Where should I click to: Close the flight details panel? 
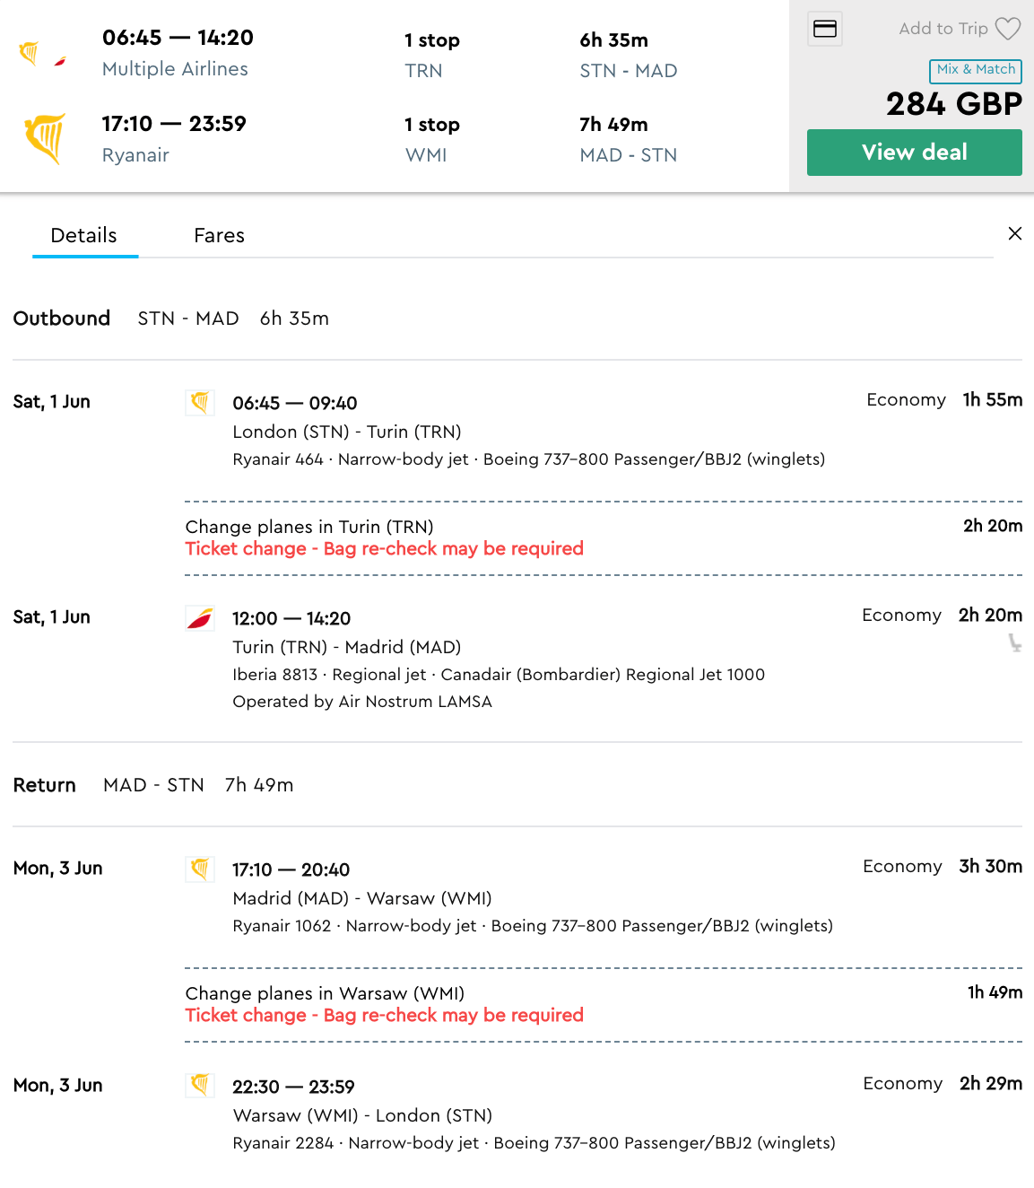pyautogui.click(x=1015, y=233)
